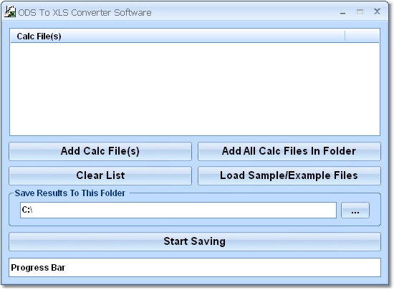
Task: Choose Add All Calc Files In Folder
Action: [x=289, y=151]
